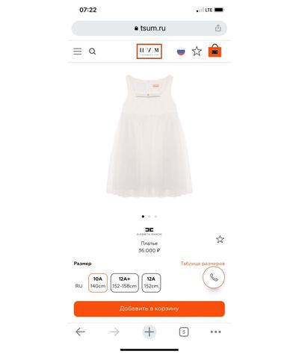The height and width of the screenshot is (354, 299).
Task: Call support via phone button
Action: (214, 277)
